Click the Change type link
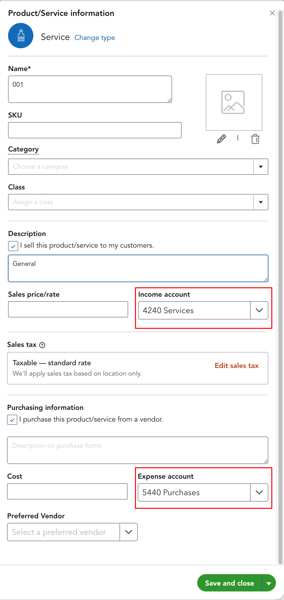 coord(95,38)
